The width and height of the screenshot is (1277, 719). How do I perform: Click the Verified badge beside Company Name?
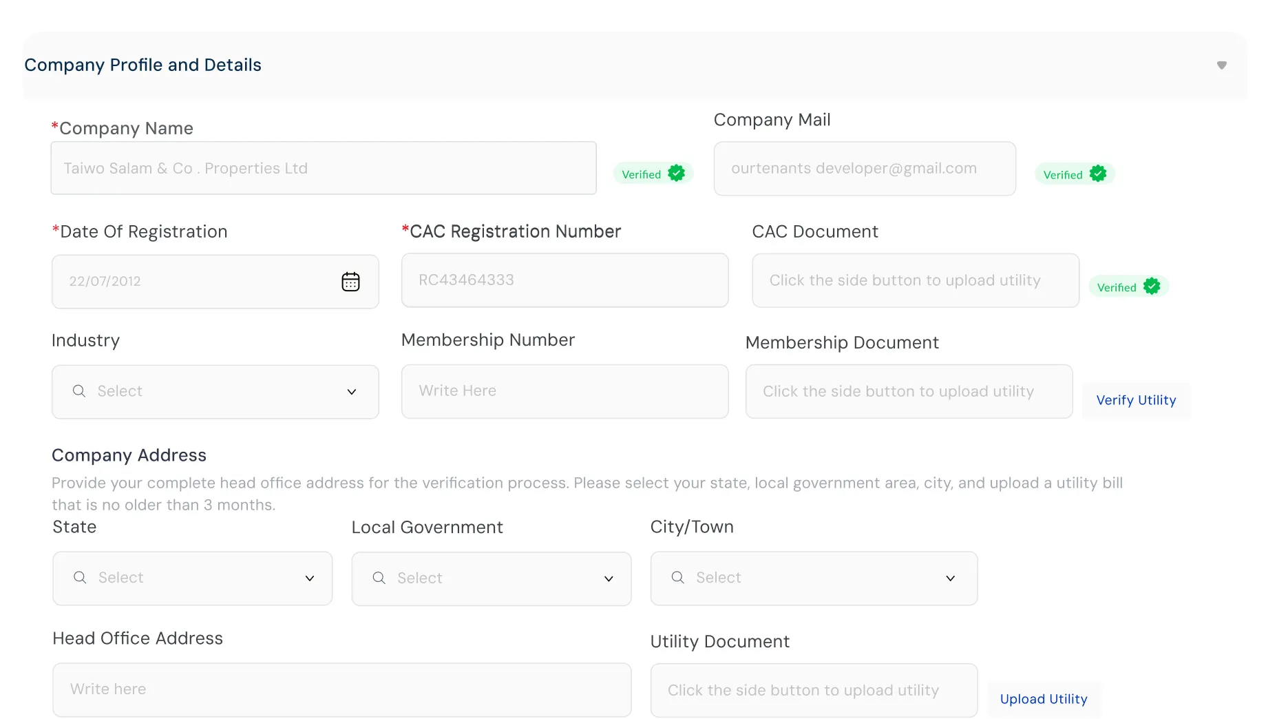tap(653, 174)
